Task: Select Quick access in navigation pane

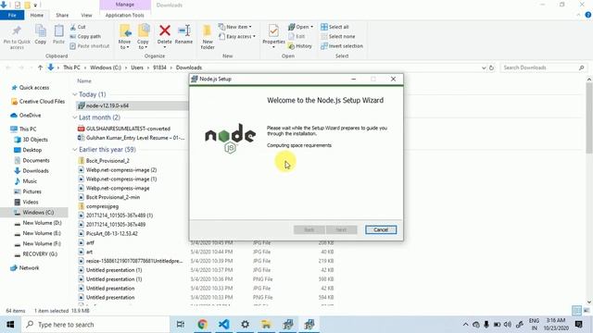Action: coord(34,88)
